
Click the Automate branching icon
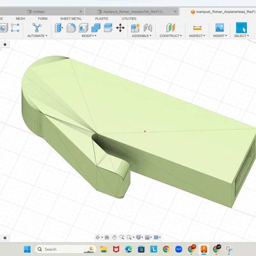tap(37, 28)
